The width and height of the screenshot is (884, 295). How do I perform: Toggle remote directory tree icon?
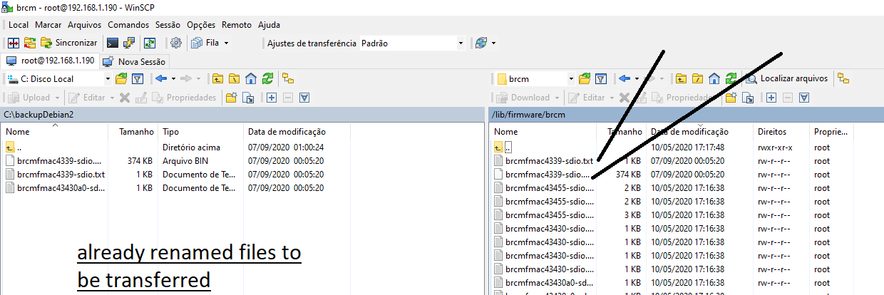tap(843, 78)
